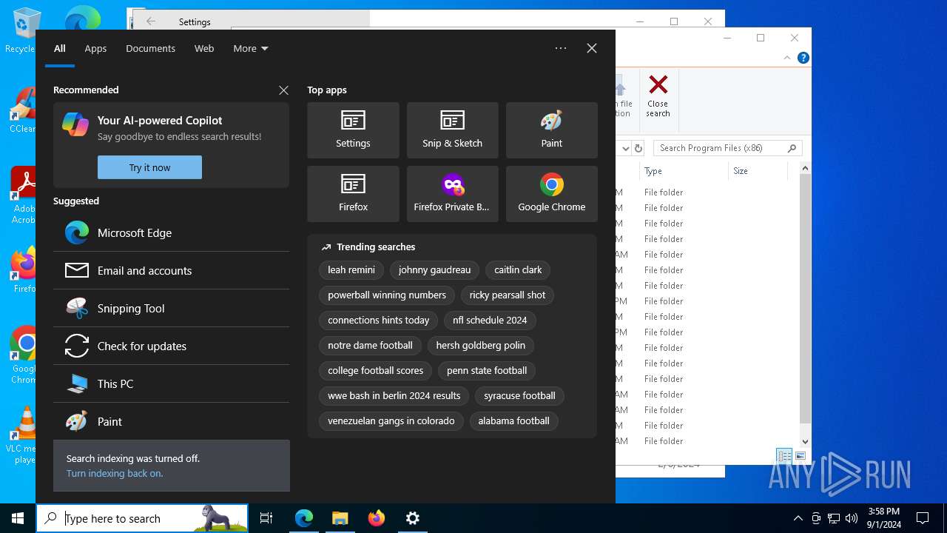Image resolution: width=947 pixels, height=533 pixels.
Task: Click Refresh button in Explorer address bar
Action: point(638,148)
